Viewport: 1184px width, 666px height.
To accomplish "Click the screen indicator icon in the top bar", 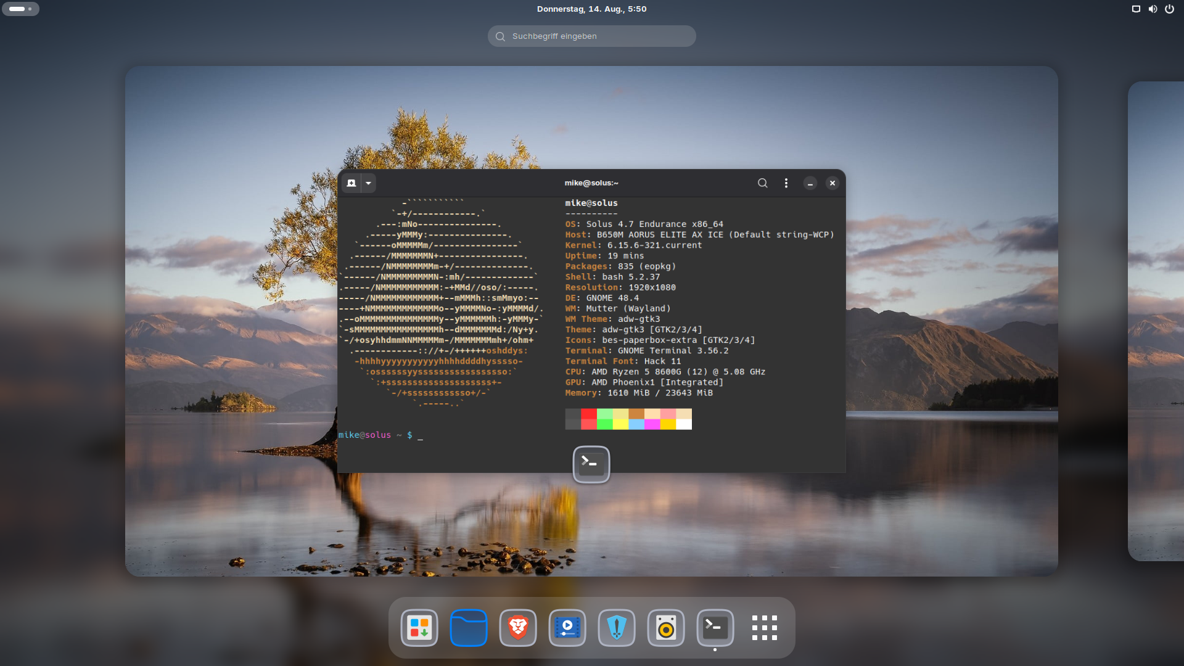I will click(1136, 9).
